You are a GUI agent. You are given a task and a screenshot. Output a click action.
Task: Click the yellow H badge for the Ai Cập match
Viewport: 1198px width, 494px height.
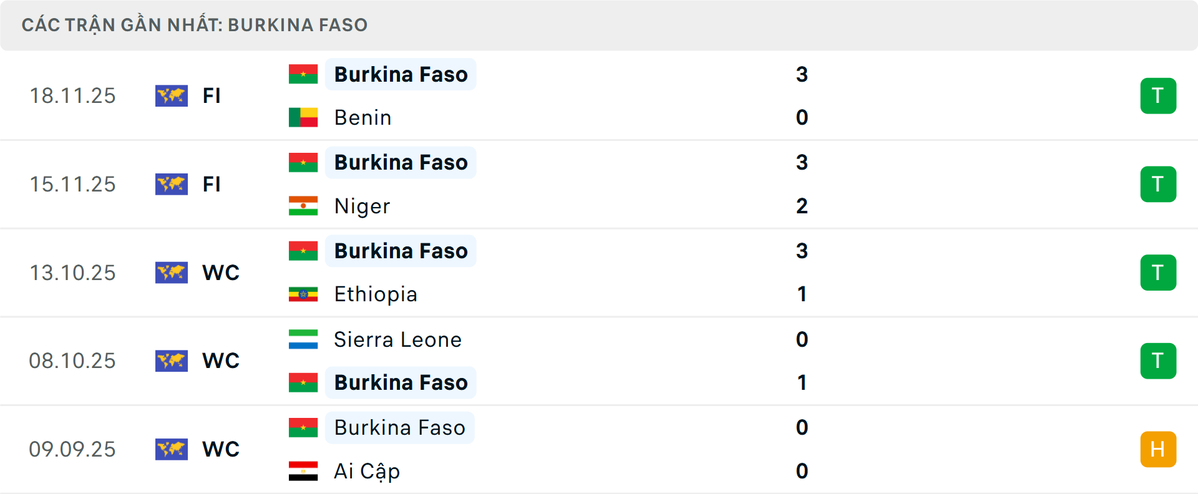coord(1159,449)
